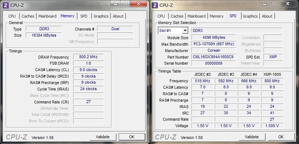Minimize the left CPU-Z window
Viewport: 299px width, 144px height.
[115, 4]
